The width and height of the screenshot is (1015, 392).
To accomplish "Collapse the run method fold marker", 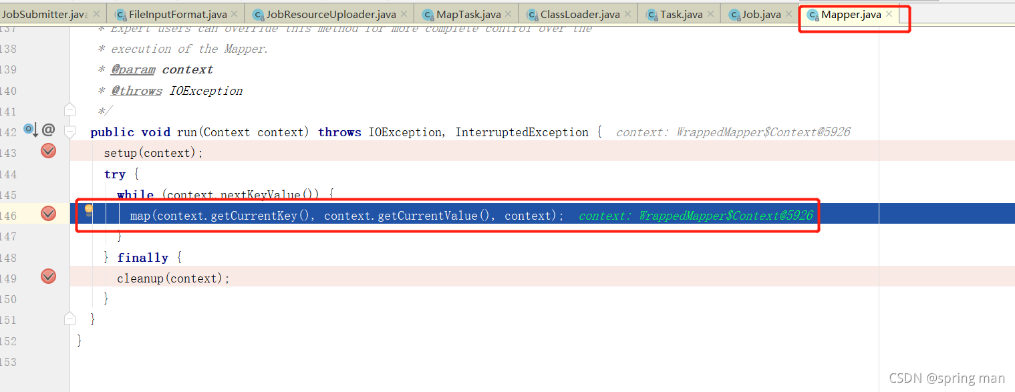I will pyautogui.click(x=69, y=131).
